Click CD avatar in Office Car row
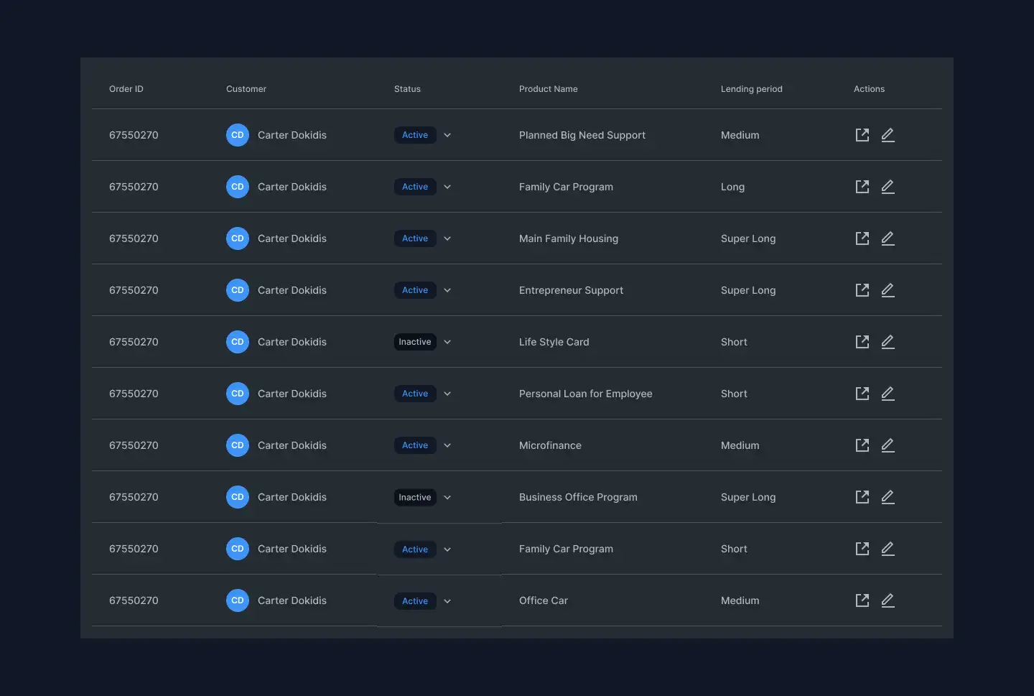 point(238,600)
